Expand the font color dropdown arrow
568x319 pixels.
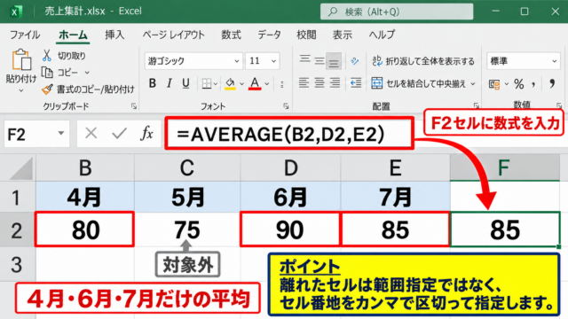click(267, 84)
